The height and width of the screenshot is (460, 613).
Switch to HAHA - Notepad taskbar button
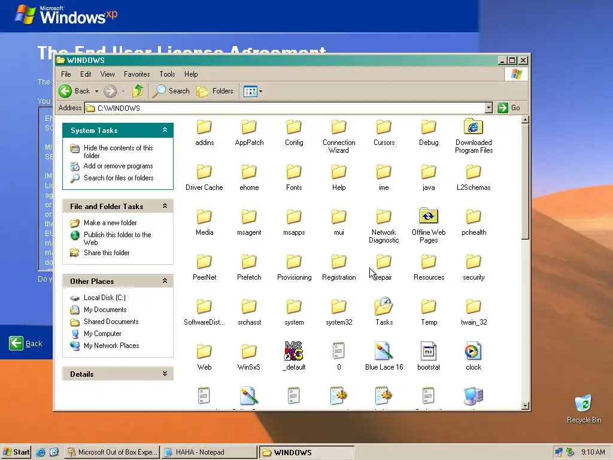pos(210,452)
